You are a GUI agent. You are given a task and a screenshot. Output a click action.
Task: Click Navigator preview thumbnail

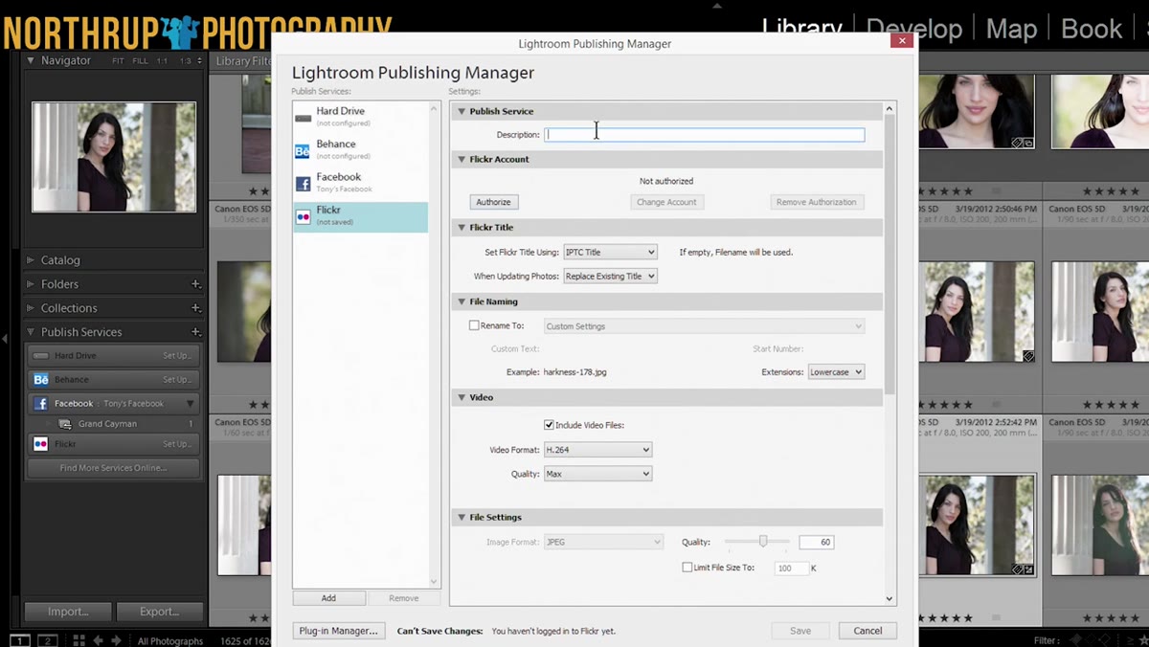(x=114, y=157)
